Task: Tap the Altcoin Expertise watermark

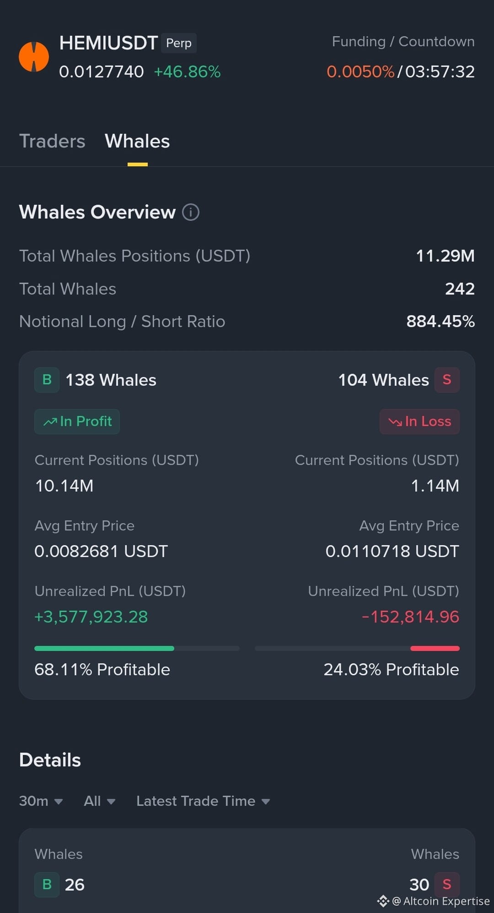Action: tap(433, 901)
